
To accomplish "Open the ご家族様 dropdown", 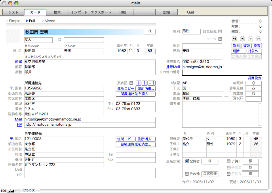I will click(210, 174).
